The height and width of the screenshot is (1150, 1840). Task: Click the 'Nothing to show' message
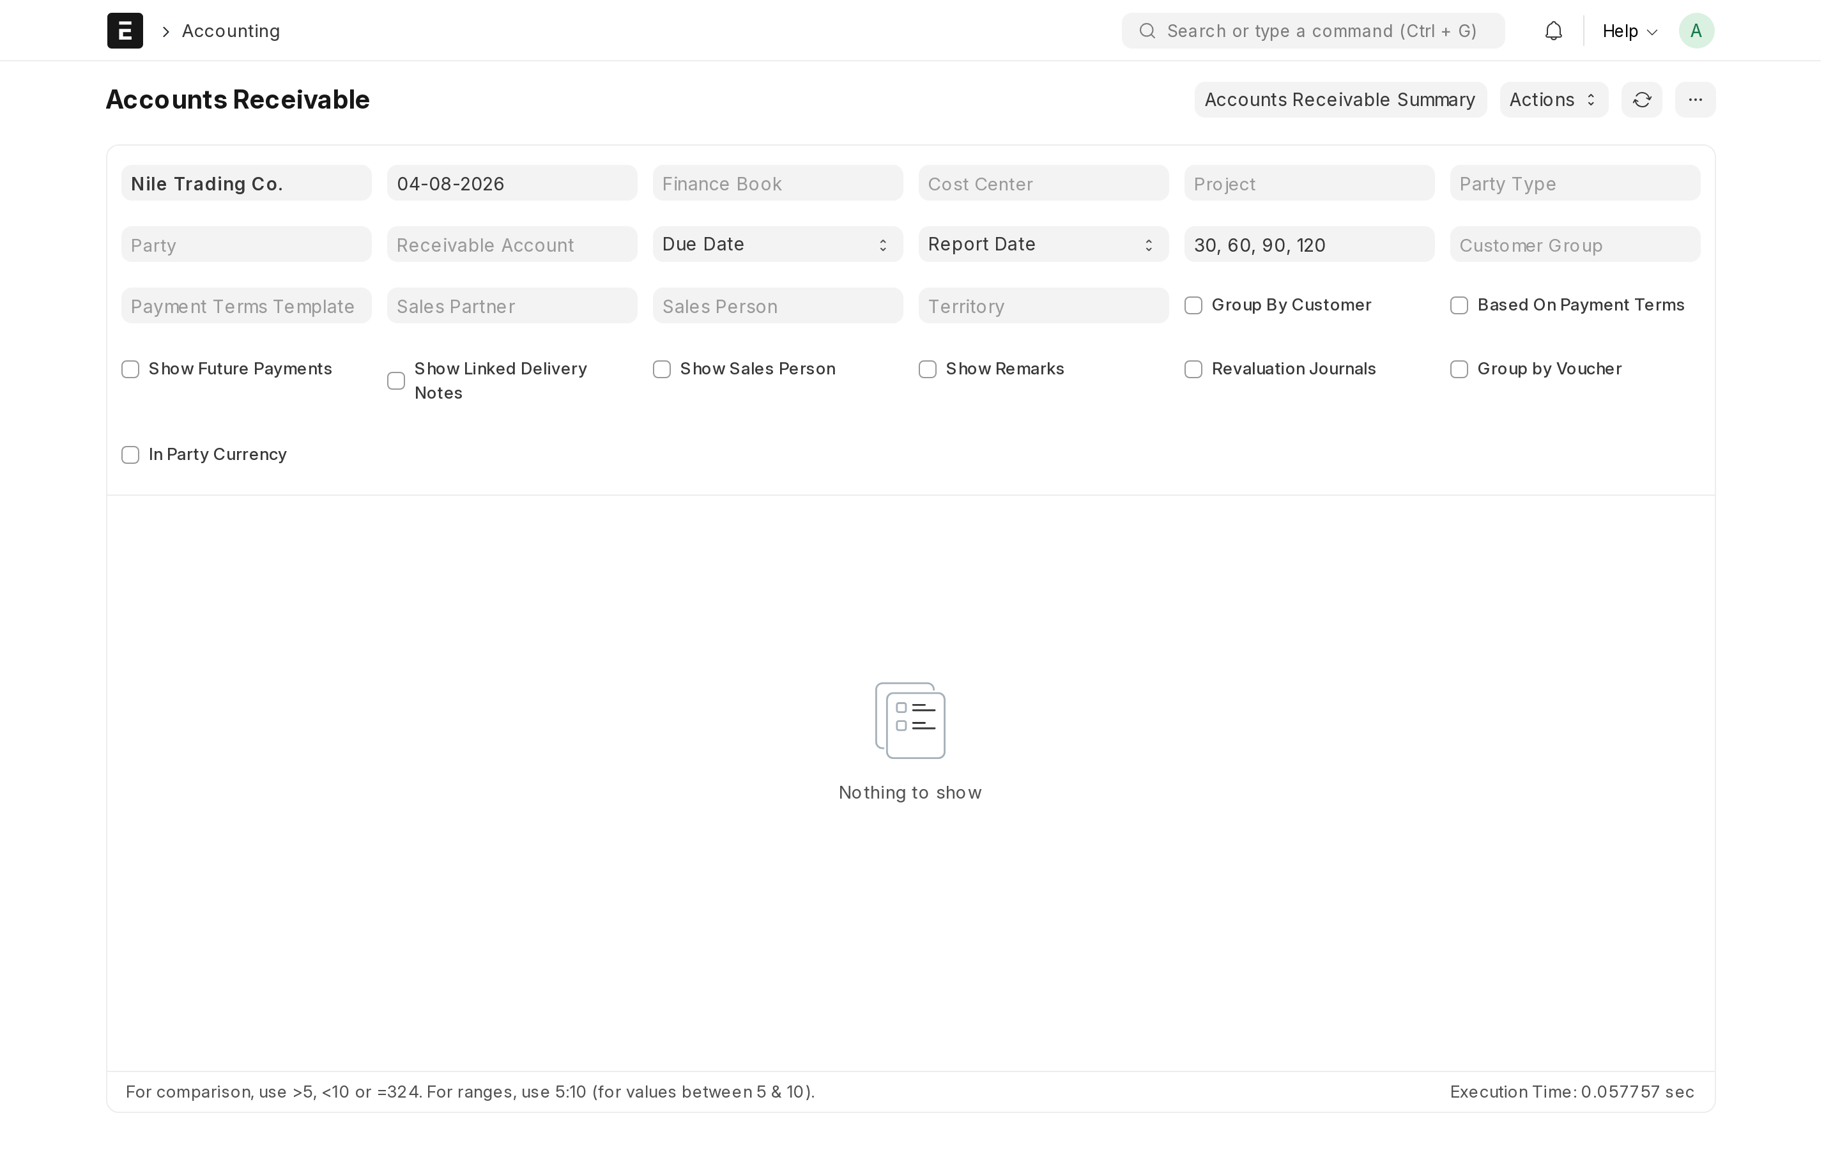click(x=910, y=792)
